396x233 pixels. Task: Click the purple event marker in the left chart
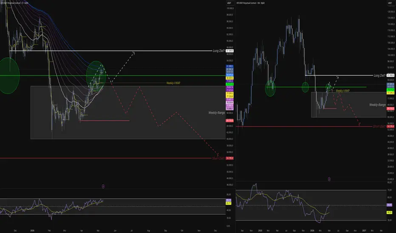(103, 186)
